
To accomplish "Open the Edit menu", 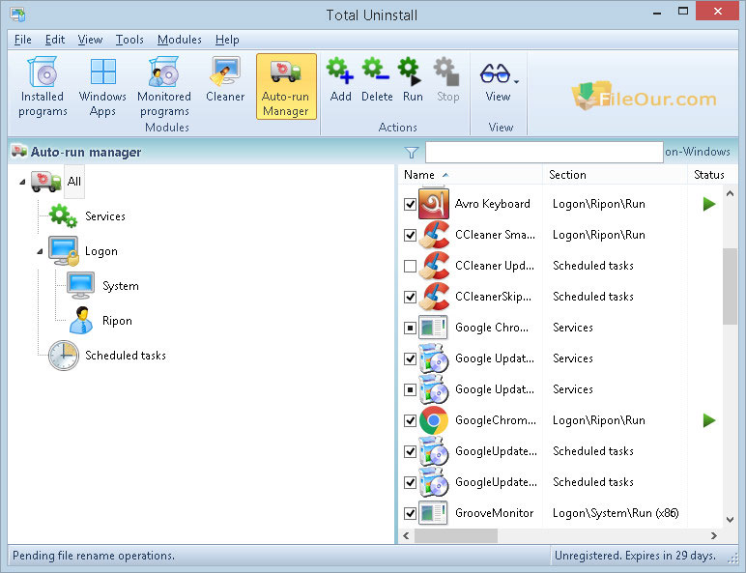I will (x=55, y=40).
